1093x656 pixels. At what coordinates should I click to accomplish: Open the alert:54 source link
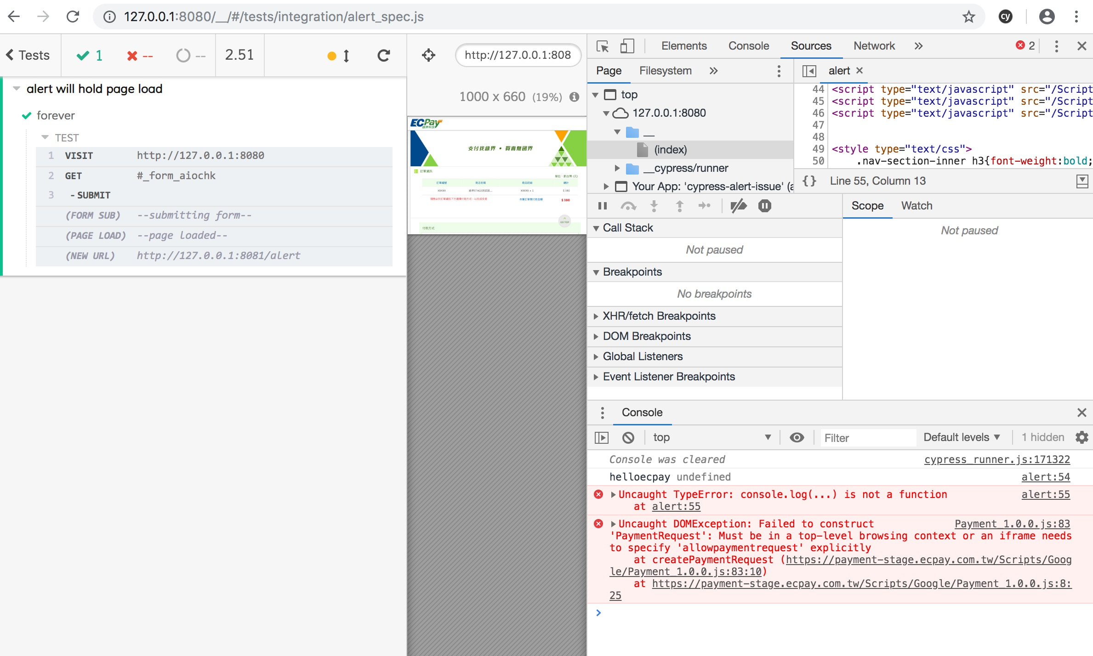pyautogui.click(x=1045, y=477)
